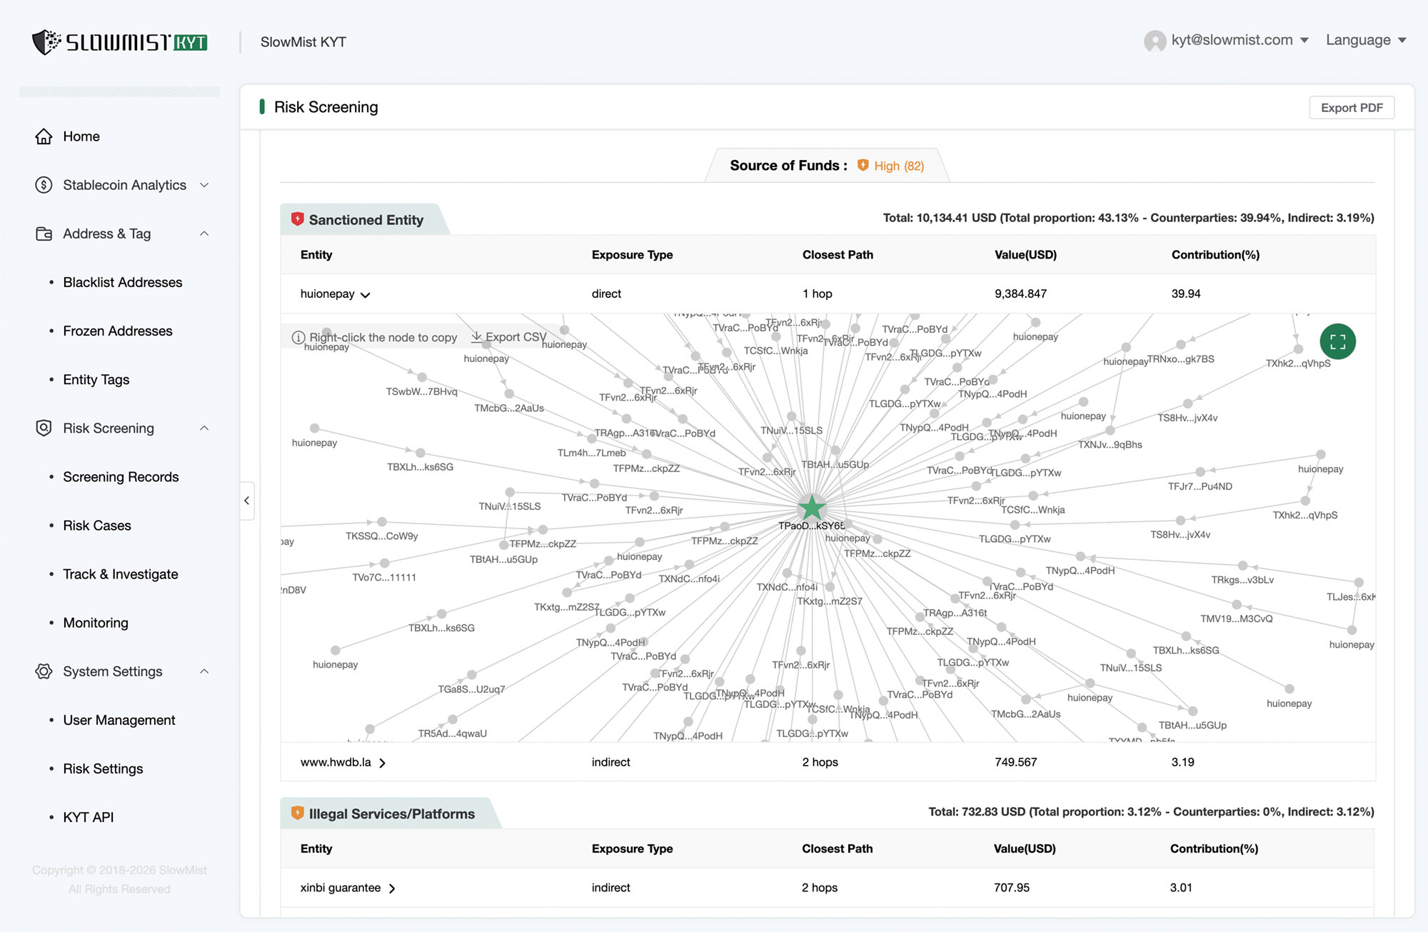Screen dimensions: 1428x932
Task: Click the Address & Tag folder icon
Action: (44, 234)
